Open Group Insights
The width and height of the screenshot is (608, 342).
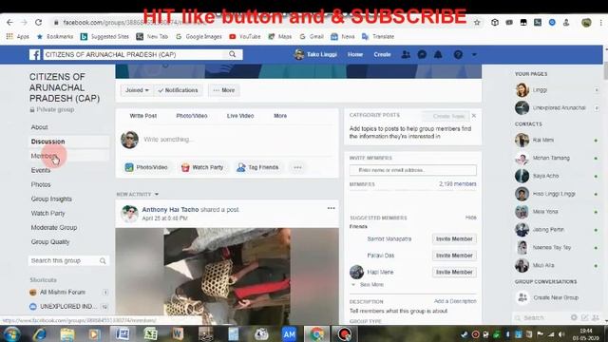point(51,199)
